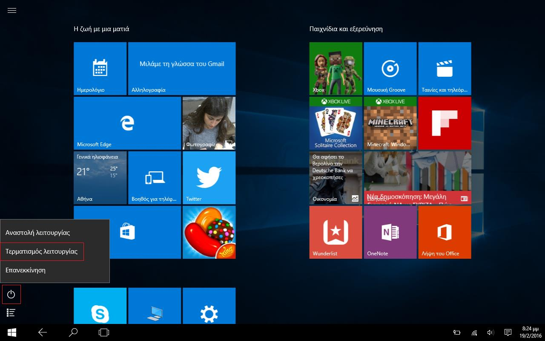The width and height of the screenshot is (545, 341).
Task: Launch the Candy Crush tile
Action: click(209, 232)
